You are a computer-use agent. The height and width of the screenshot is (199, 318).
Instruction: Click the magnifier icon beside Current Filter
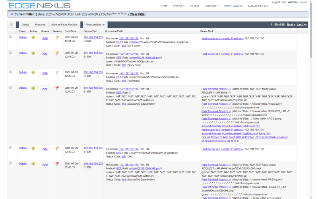[12, 14]
